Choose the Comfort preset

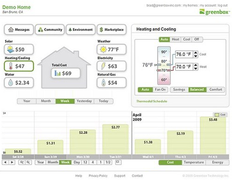(x=216, y=90)
